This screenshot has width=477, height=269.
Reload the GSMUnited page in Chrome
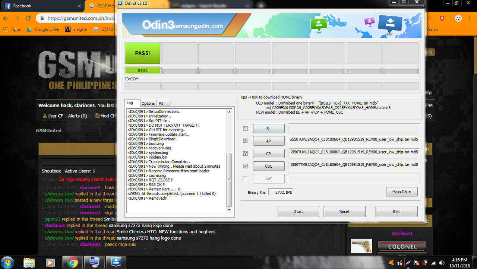coord(28,18)
